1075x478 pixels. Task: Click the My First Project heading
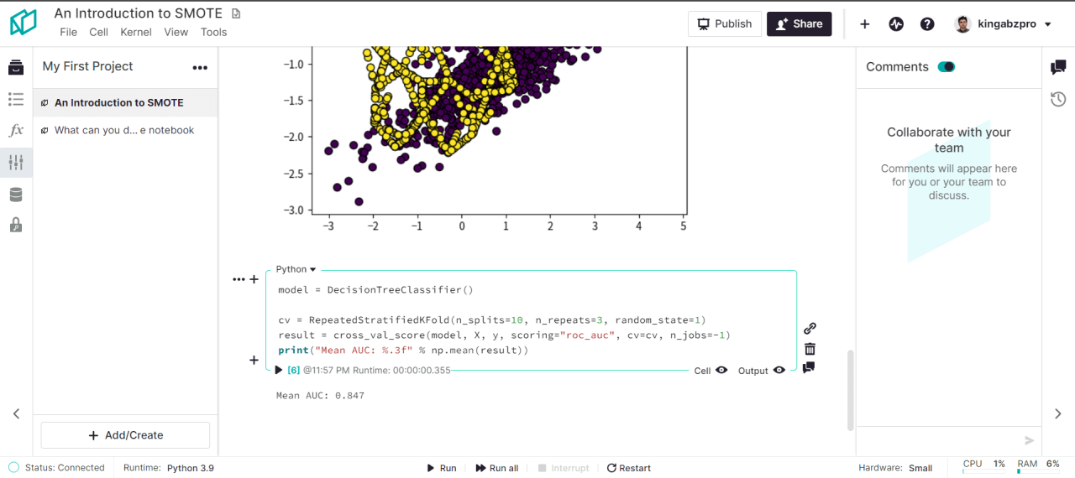[88, 66]
